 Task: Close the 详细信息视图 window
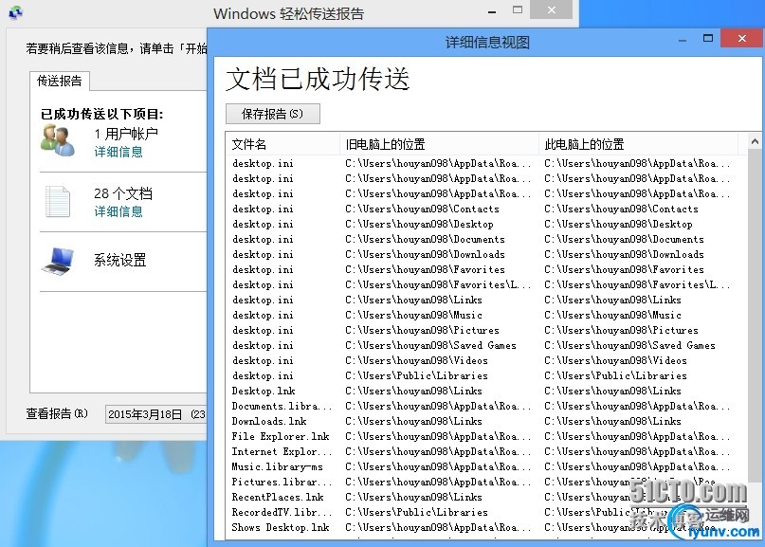coord(742,38)
